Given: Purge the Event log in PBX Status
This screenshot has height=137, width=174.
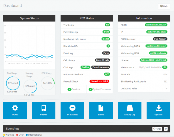Looking at the screenshot, I should tap(106, 53).
